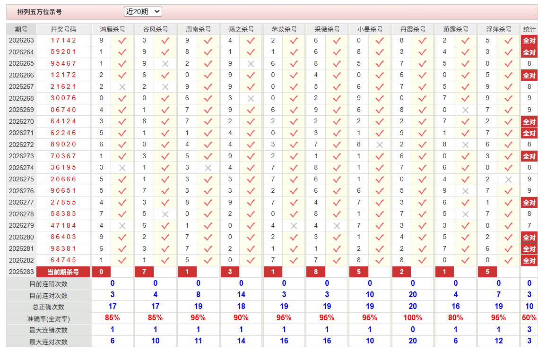Click the 全对 badge in row 2026282

529,261
